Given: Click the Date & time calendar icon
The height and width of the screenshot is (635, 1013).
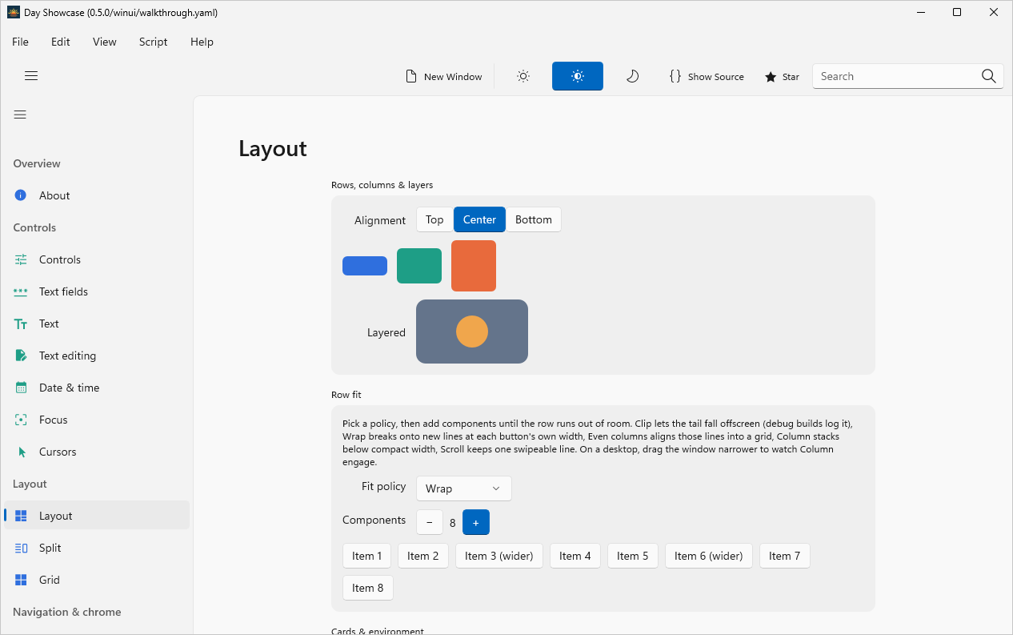Looking at the screenshot, I should pyautogui.click(x=21, y=388).
